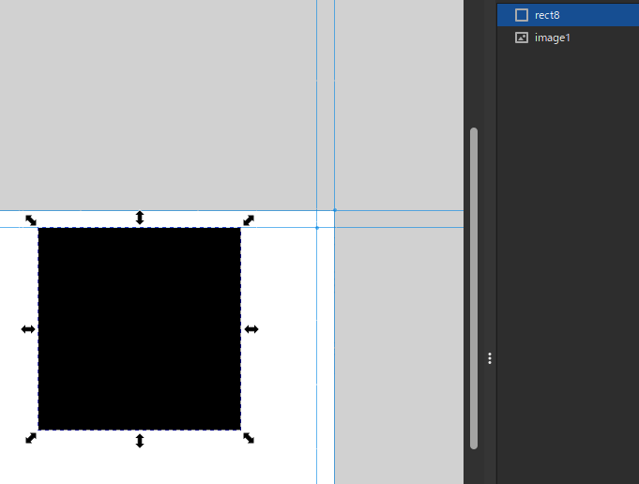Click the top-left diagonal scale handle
Screen dimensions: 639x484
pos(31,220)
